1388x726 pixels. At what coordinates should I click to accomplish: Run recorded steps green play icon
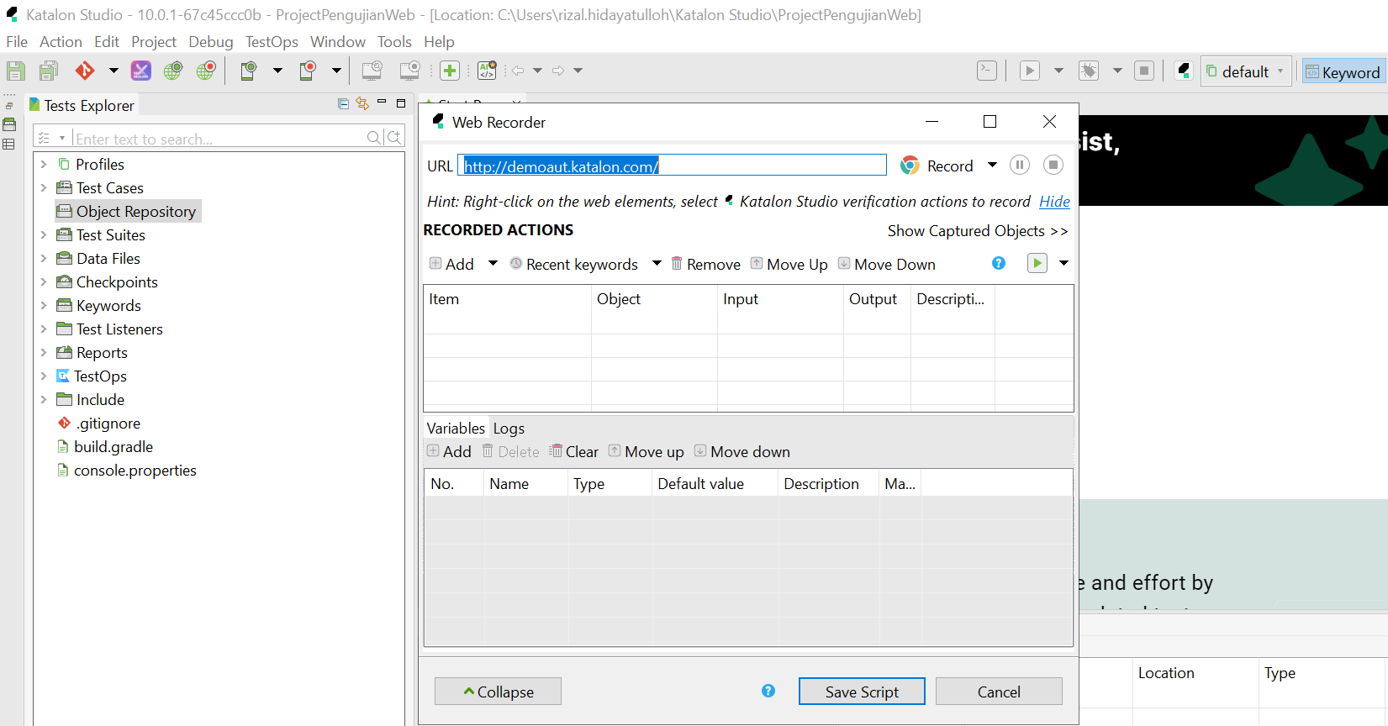click(x=1037, y=263)
